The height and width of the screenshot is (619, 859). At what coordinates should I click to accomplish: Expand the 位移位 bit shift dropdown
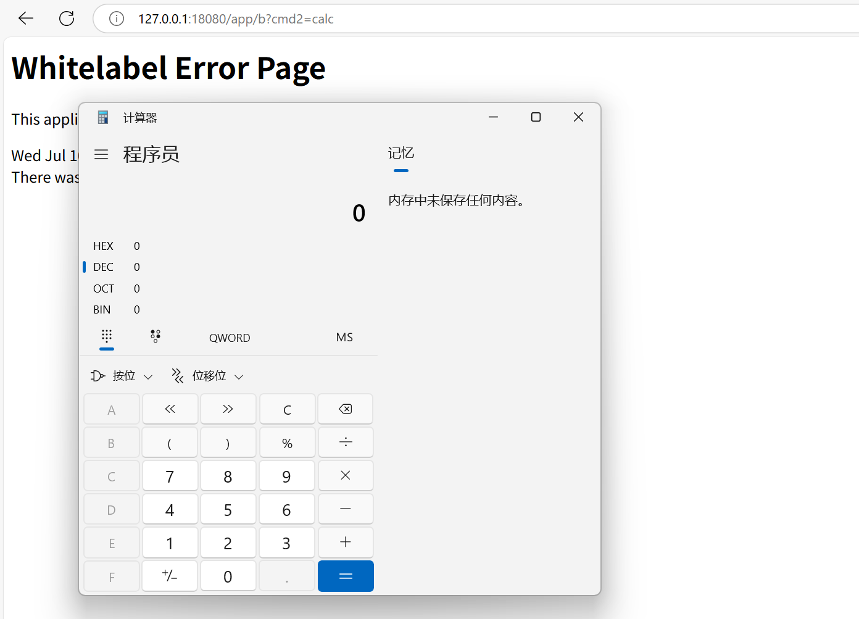(207, 376)
